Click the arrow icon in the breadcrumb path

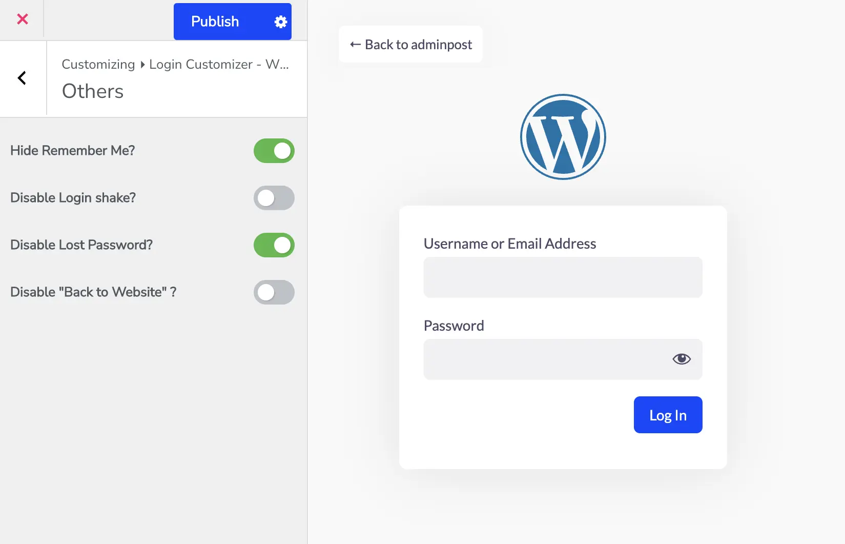(142, 65)
